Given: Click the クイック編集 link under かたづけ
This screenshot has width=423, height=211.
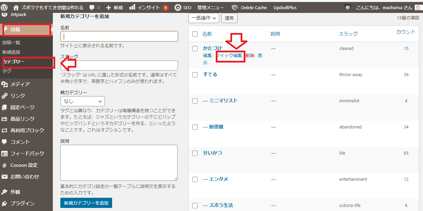Looking at the screenshot, I should click(230, 55).
